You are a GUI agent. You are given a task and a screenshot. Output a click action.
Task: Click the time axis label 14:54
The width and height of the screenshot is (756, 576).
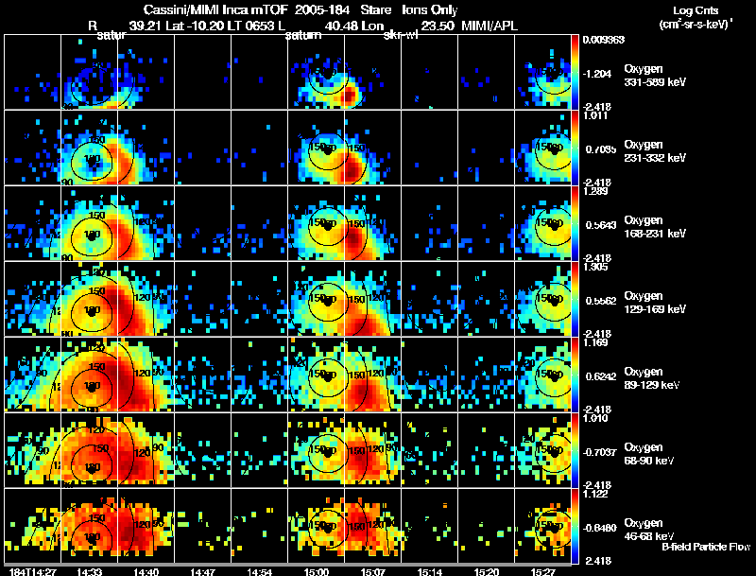(259, 571)
